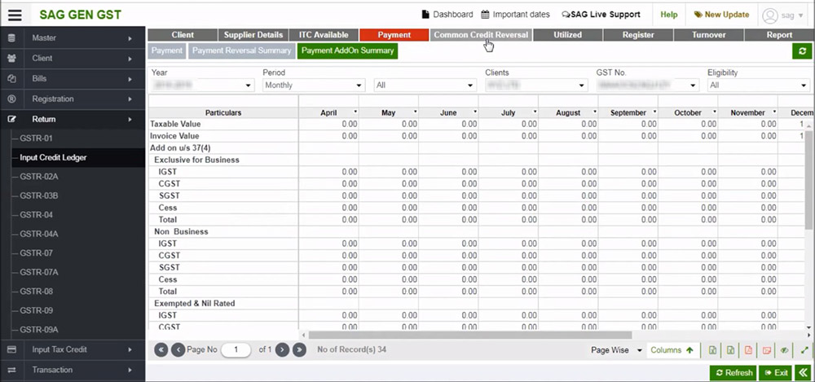Click the hamburger menu icon

click(x=15, y=15)
